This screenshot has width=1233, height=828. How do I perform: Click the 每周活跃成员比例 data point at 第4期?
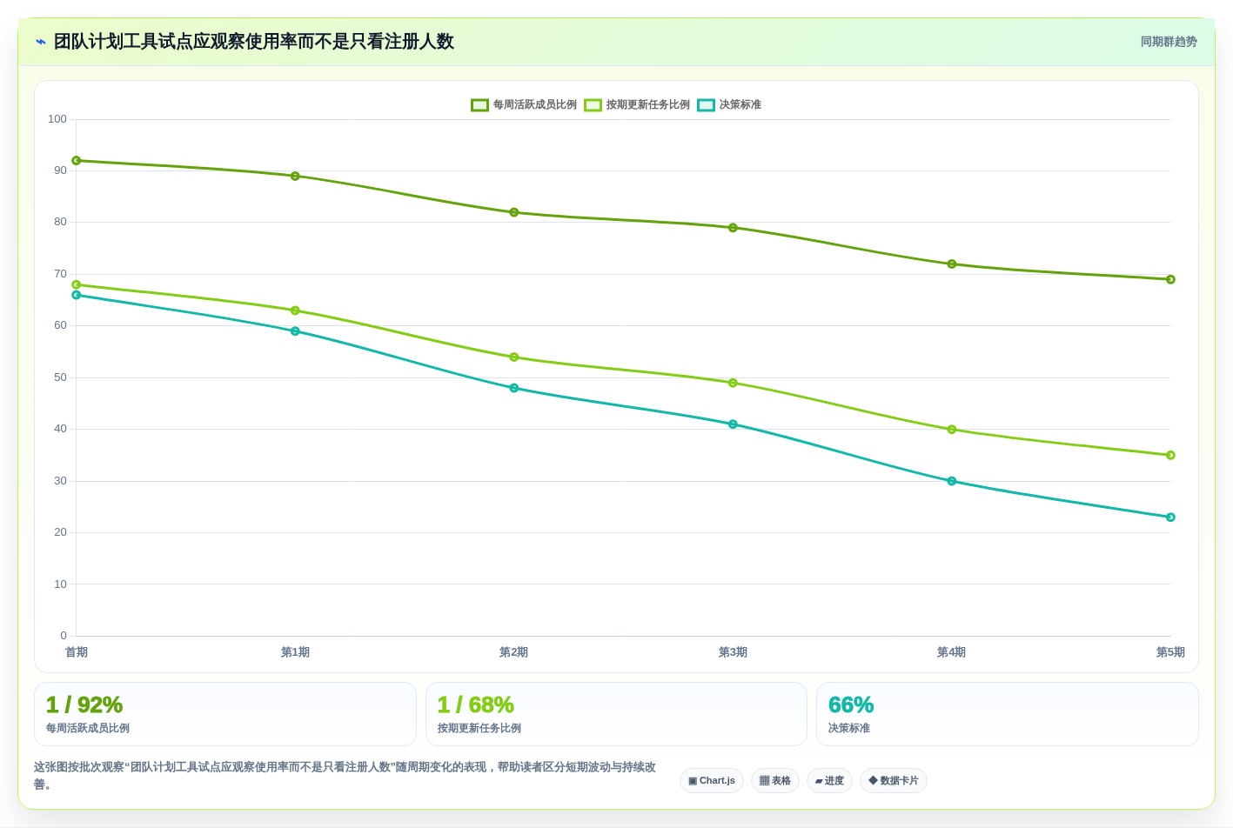click(x=952, y=264)
